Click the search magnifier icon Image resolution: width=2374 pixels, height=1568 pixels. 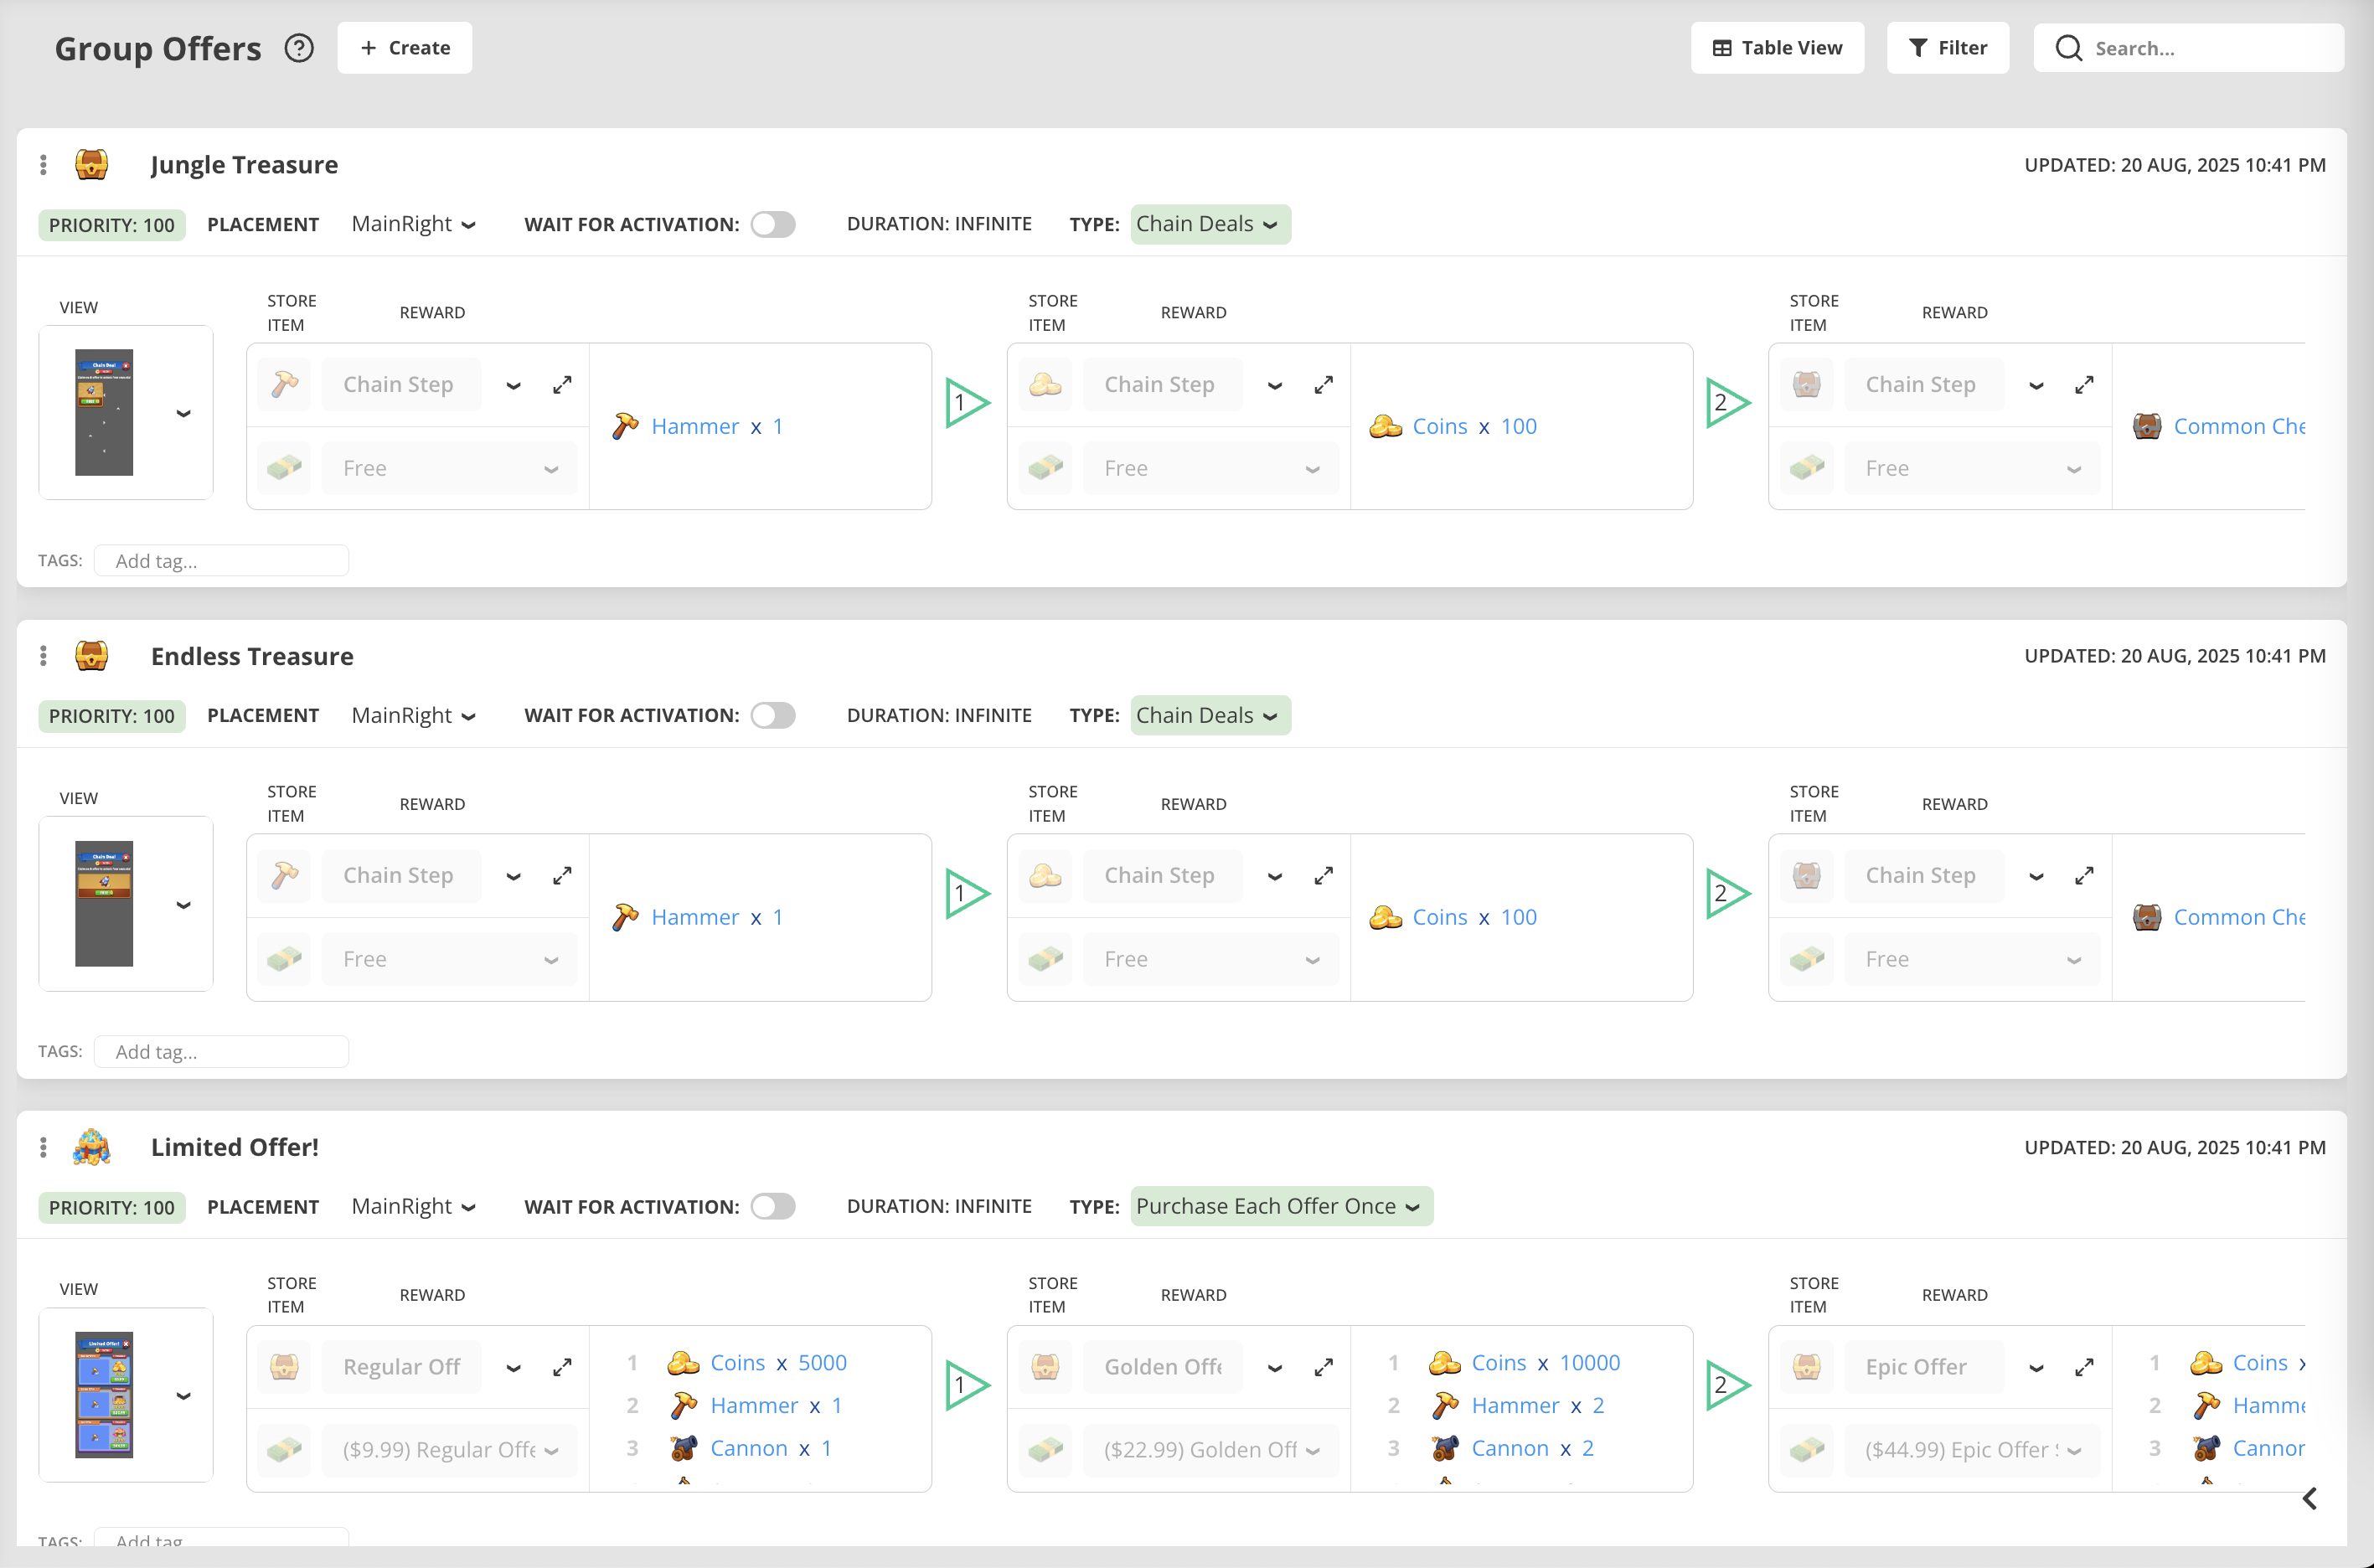tap(2068, 48)
